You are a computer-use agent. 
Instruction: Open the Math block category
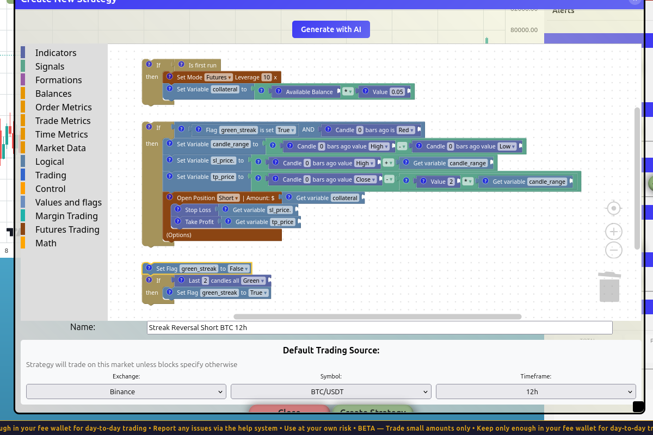click(46, 243)
